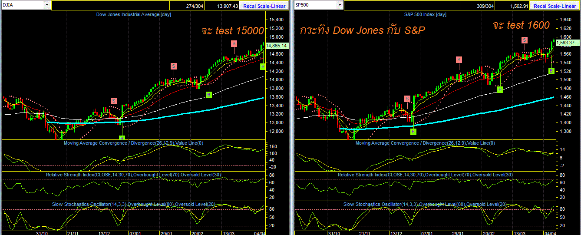Select the earliest S sell marker on S&P chart
581x235 pixels.
(407, 99)
